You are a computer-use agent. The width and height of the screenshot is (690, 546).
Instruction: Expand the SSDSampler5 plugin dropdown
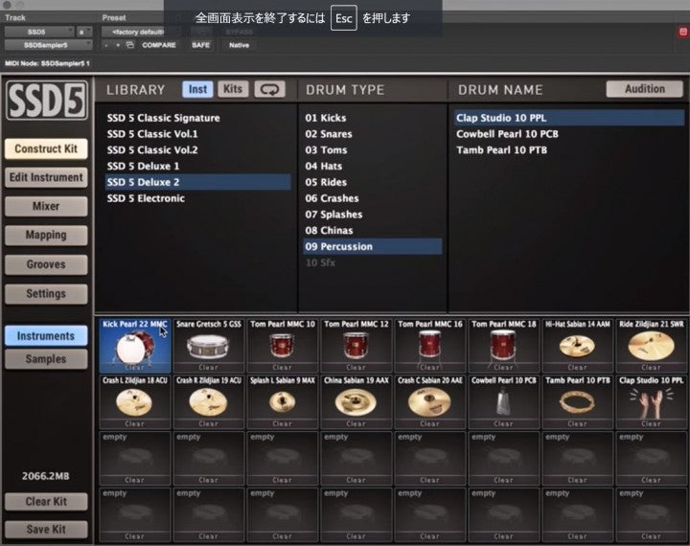coord(48,45)
